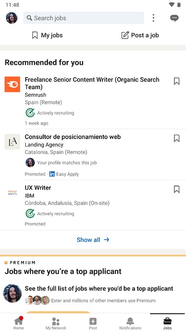Open the messaging chat bubble icon
186x332 pixels.
[x=174, y=18]
